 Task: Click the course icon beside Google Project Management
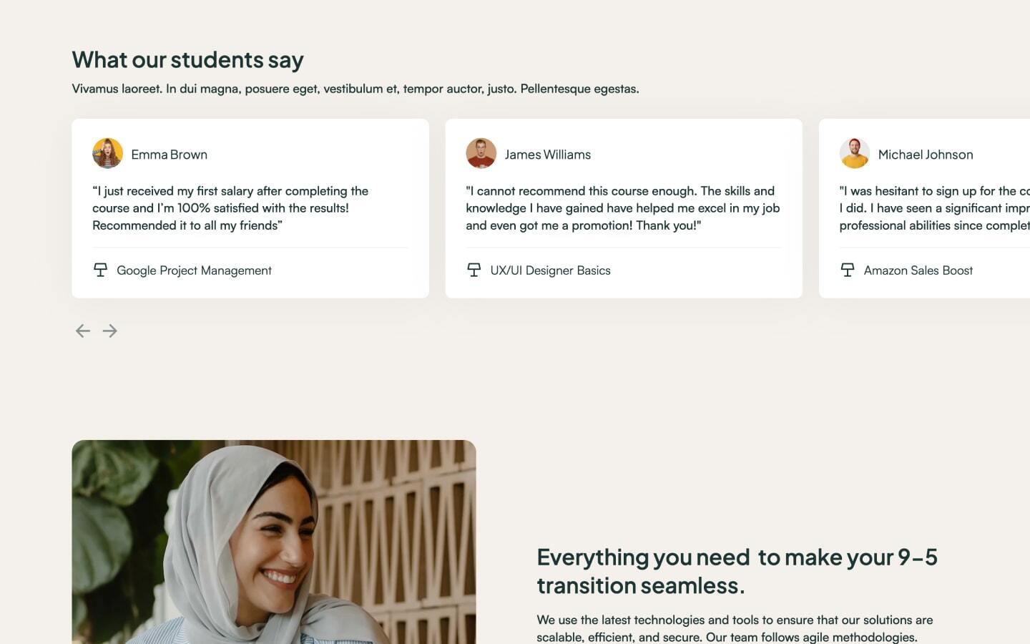[101, 270]
